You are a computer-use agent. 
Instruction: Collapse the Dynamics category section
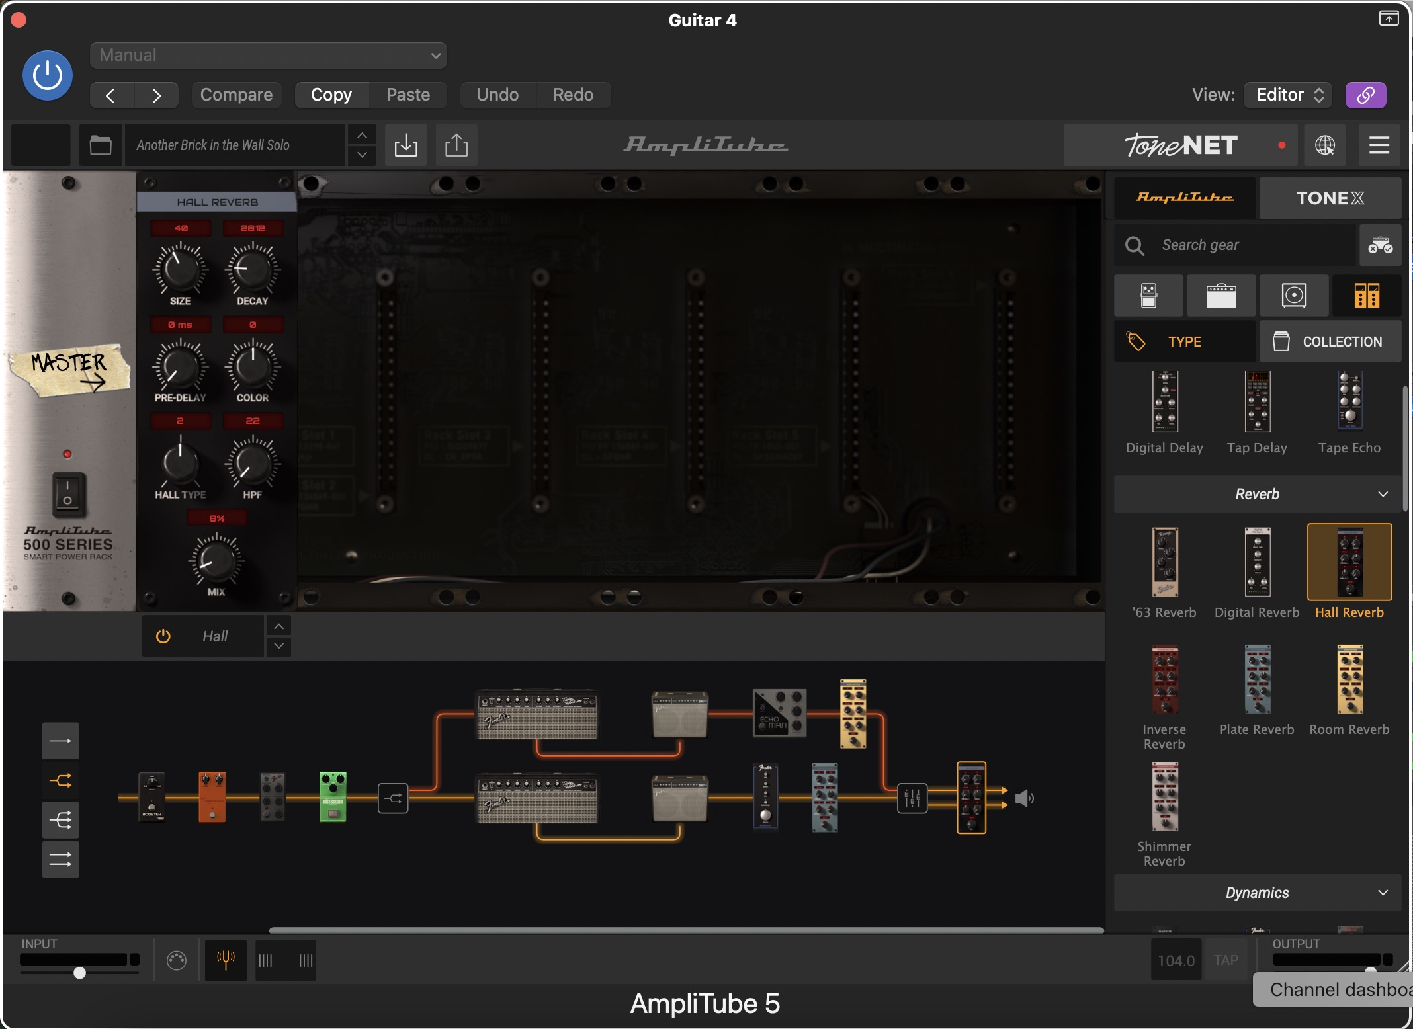tap(1257, 893)
